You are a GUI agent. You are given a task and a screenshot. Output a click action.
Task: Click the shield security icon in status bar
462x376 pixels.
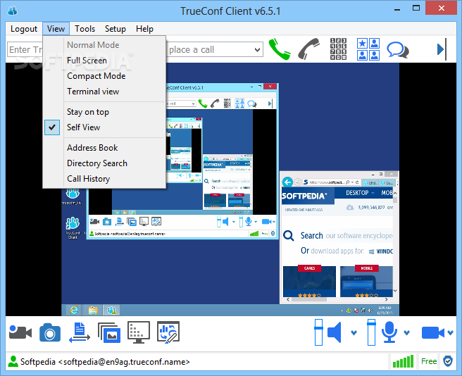(x=448, y=361)
